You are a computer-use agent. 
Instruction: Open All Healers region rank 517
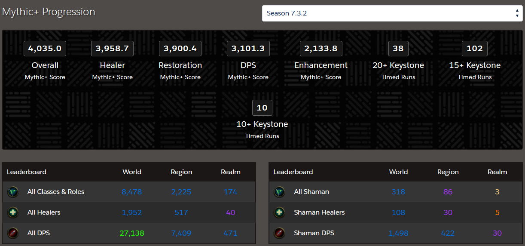pyautogui.click(x=181, y=212)
